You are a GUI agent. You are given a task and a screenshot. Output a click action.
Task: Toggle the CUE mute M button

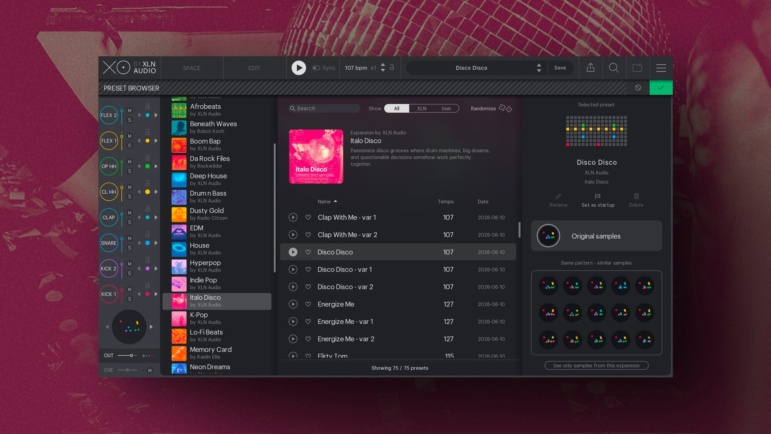150,370
